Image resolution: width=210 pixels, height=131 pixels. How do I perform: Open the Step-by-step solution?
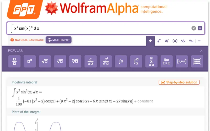(x=179, y=82)
